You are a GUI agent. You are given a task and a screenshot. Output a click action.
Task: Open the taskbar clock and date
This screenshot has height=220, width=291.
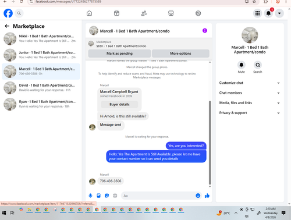coord(271,213)
